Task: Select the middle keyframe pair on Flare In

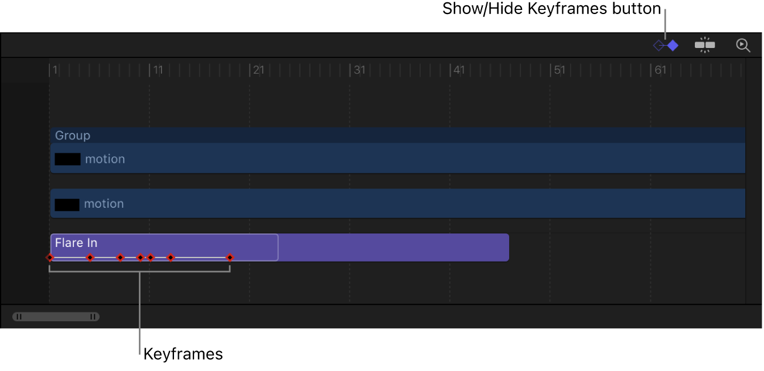Action: click(145, 257)
